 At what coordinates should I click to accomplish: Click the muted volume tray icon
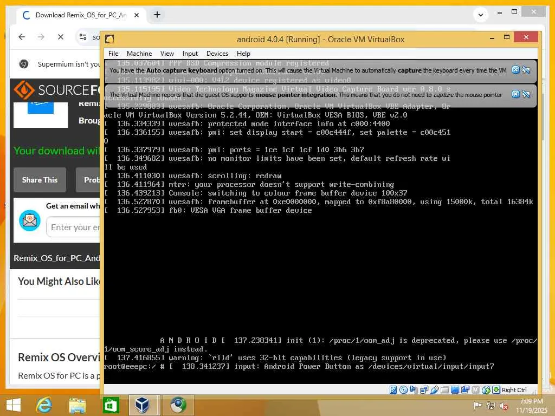pyautogui.click(x=504, y=406)
